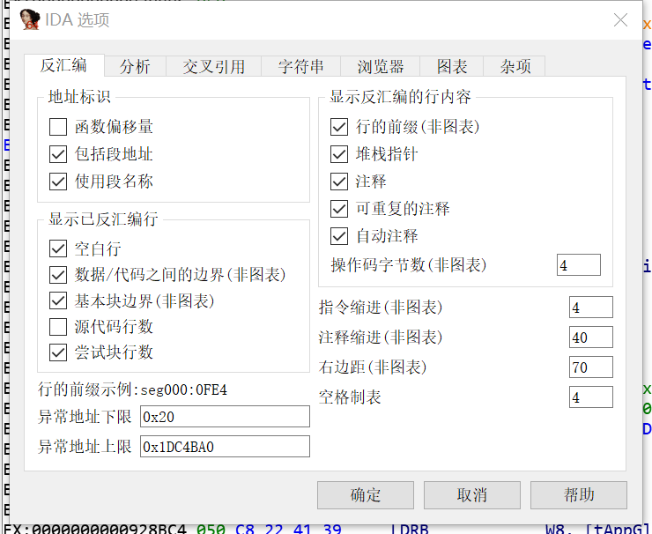Viewport: 652px width, 534px height.
Task: Click the IDA portrait icon in title bar
Action: (x=30, y=19)
